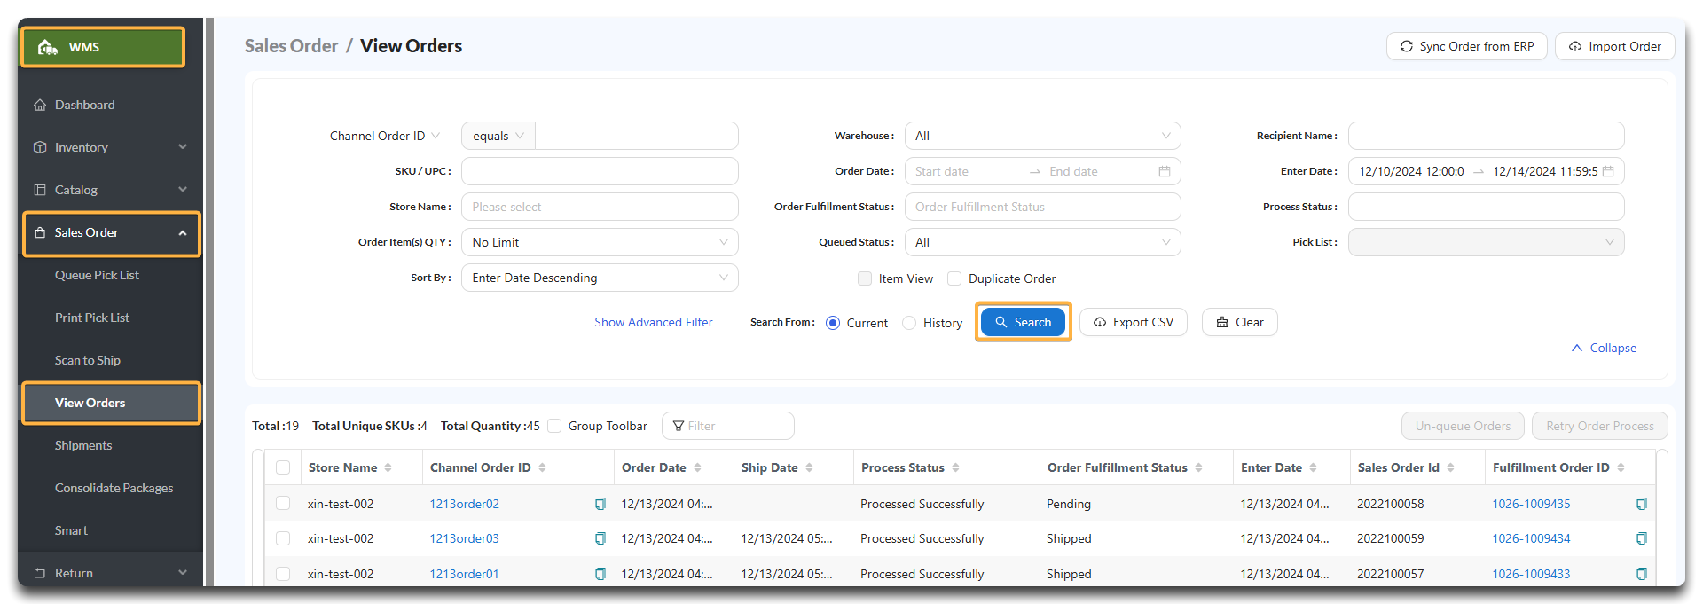Enable the Item View checkbox
This screenshot has width=1703, height=604.
point(865,278)
